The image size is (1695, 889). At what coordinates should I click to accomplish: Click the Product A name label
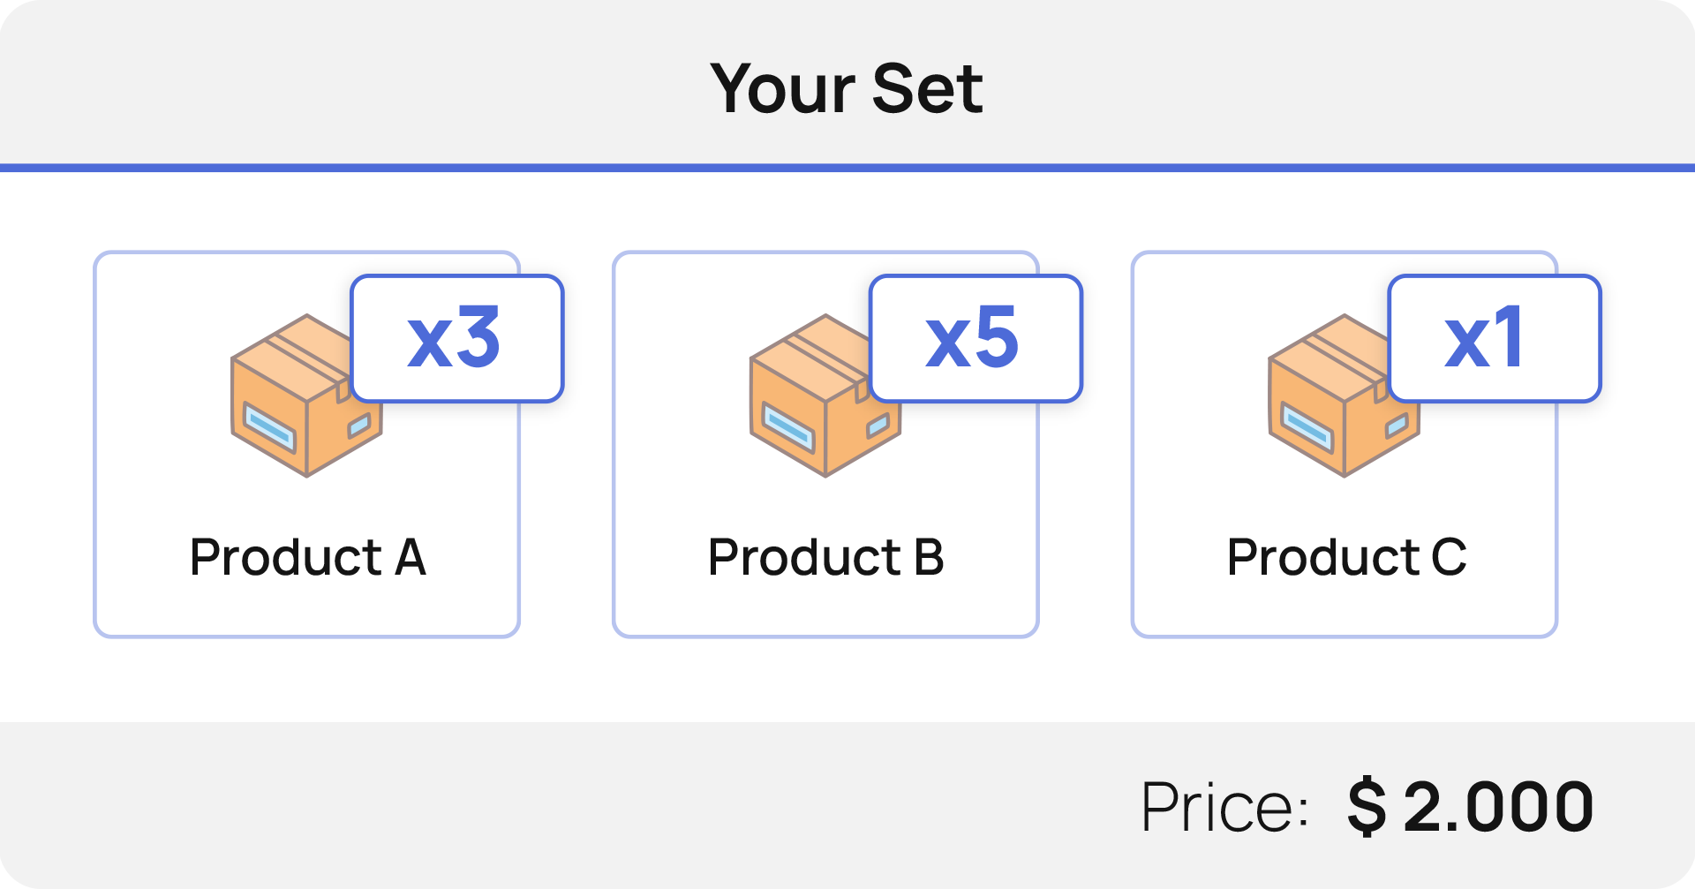click(x=307, y=557)
